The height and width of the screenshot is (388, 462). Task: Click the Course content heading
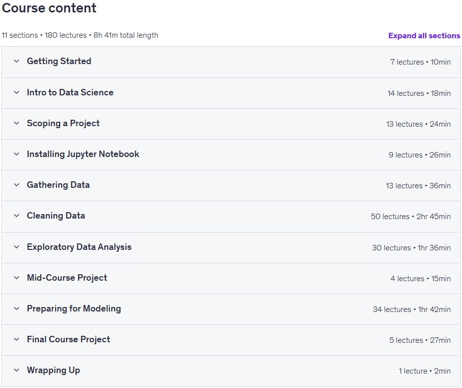(49, 8)
